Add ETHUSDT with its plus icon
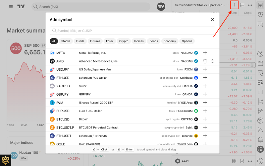265x166 pixels. [205, 136]
